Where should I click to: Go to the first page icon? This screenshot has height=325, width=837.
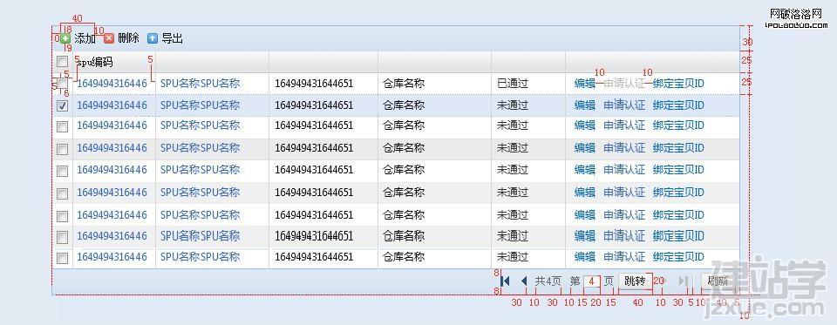505,281
